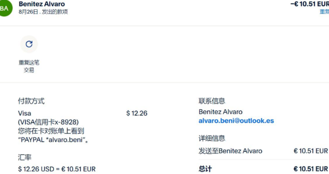This screenshot has width=329, height=174.
Task: Click the partially visible 重复 link at top right
Action: tap(324, 12)
